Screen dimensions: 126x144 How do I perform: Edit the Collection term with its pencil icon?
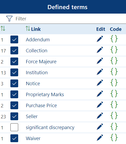[100, 50]
